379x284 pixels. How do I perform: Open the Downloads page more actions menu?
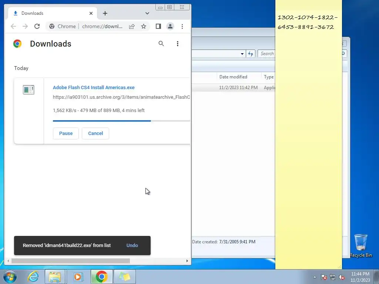tap(178, 44)
